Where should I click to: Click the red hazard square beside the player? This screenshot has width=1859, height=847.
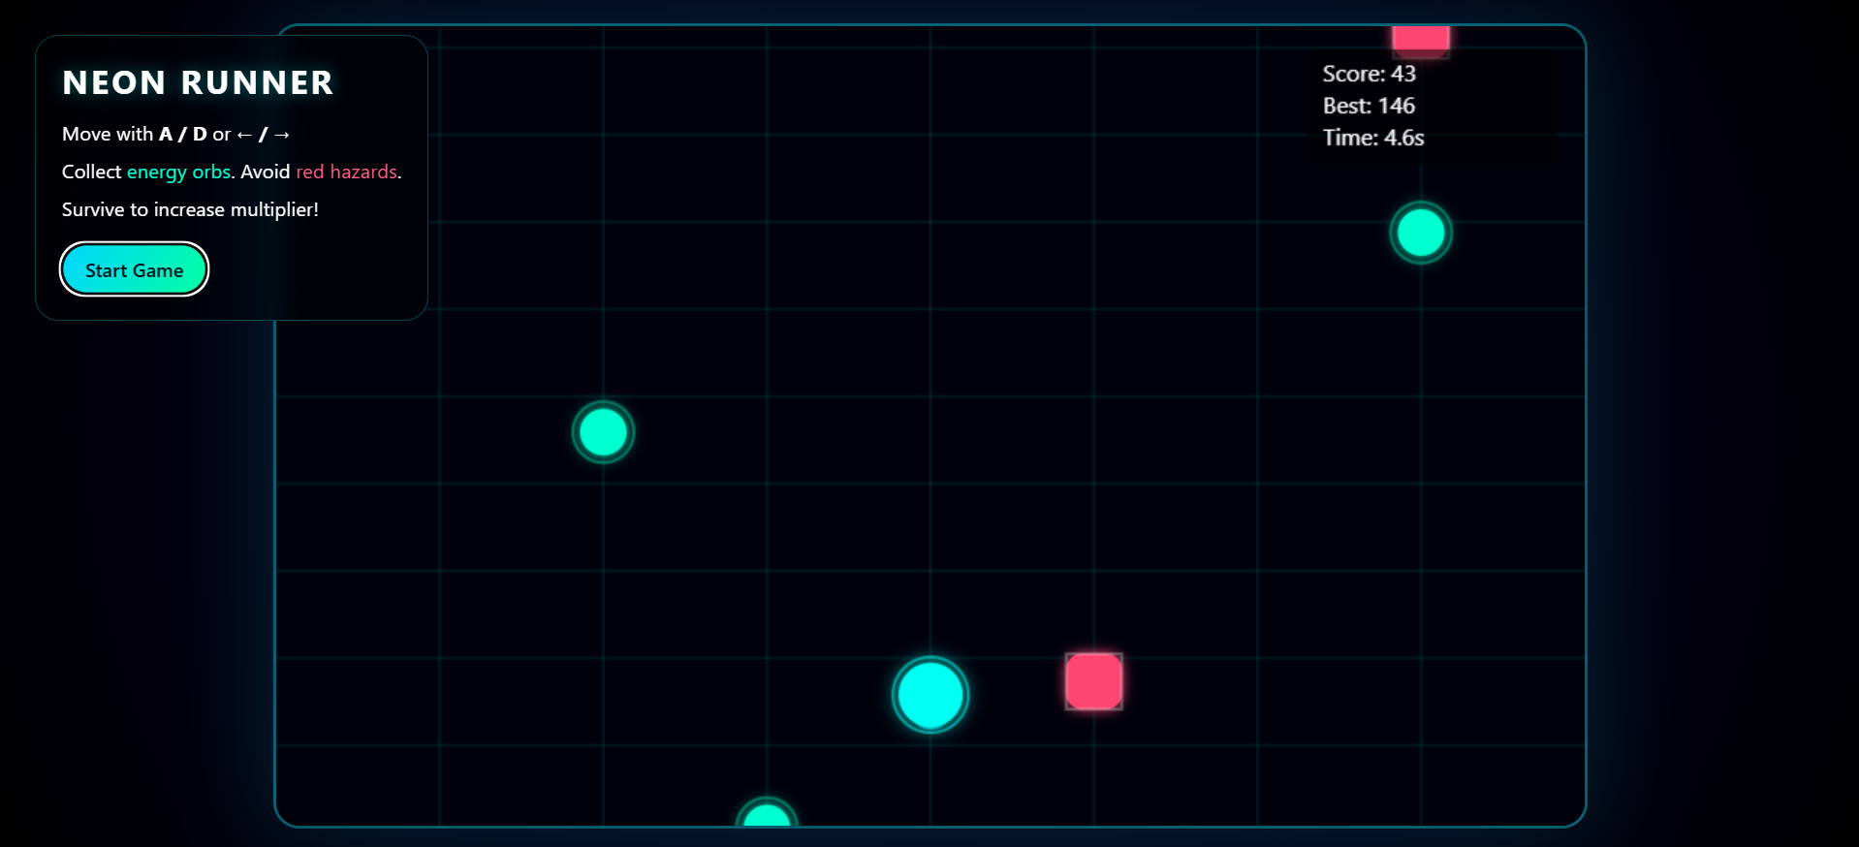pyautogui.click(x=1094, y=681)
